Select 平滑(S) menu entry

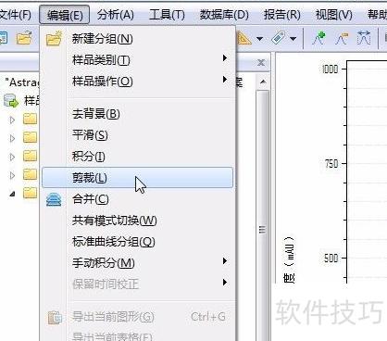pyautogui.click(x=90, y=135)
